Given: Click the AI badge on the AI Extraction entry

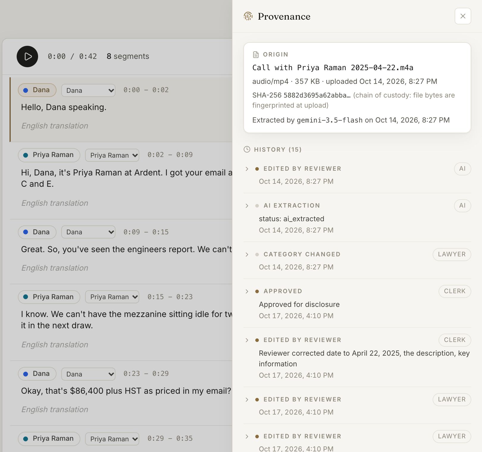Looking at the screenshot, I should 462,205.
